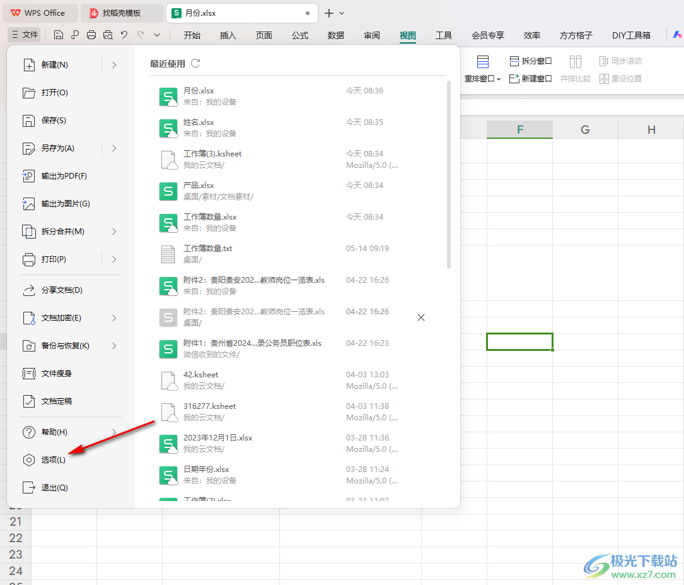Choose 保存(S) from the file menu
Viewport: 684px width, 585px height.
pyautogui.click(x=71, y=121)
